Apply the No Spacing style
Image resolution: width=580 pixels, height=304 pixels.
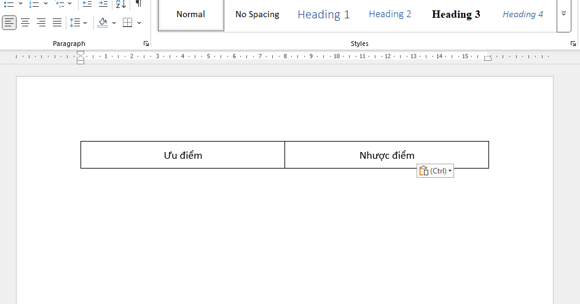pos(257,14)
